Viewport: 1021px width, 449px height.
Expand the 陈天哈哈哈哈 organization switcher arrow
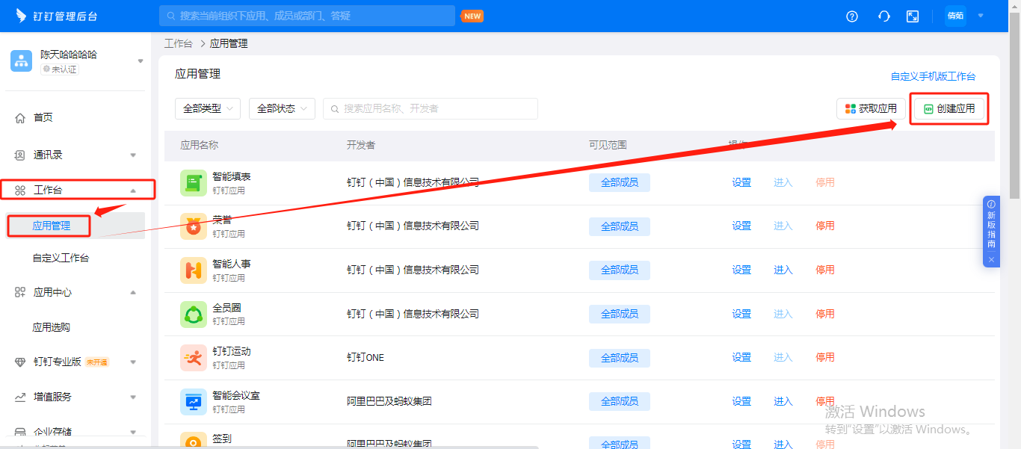(141, 61)
